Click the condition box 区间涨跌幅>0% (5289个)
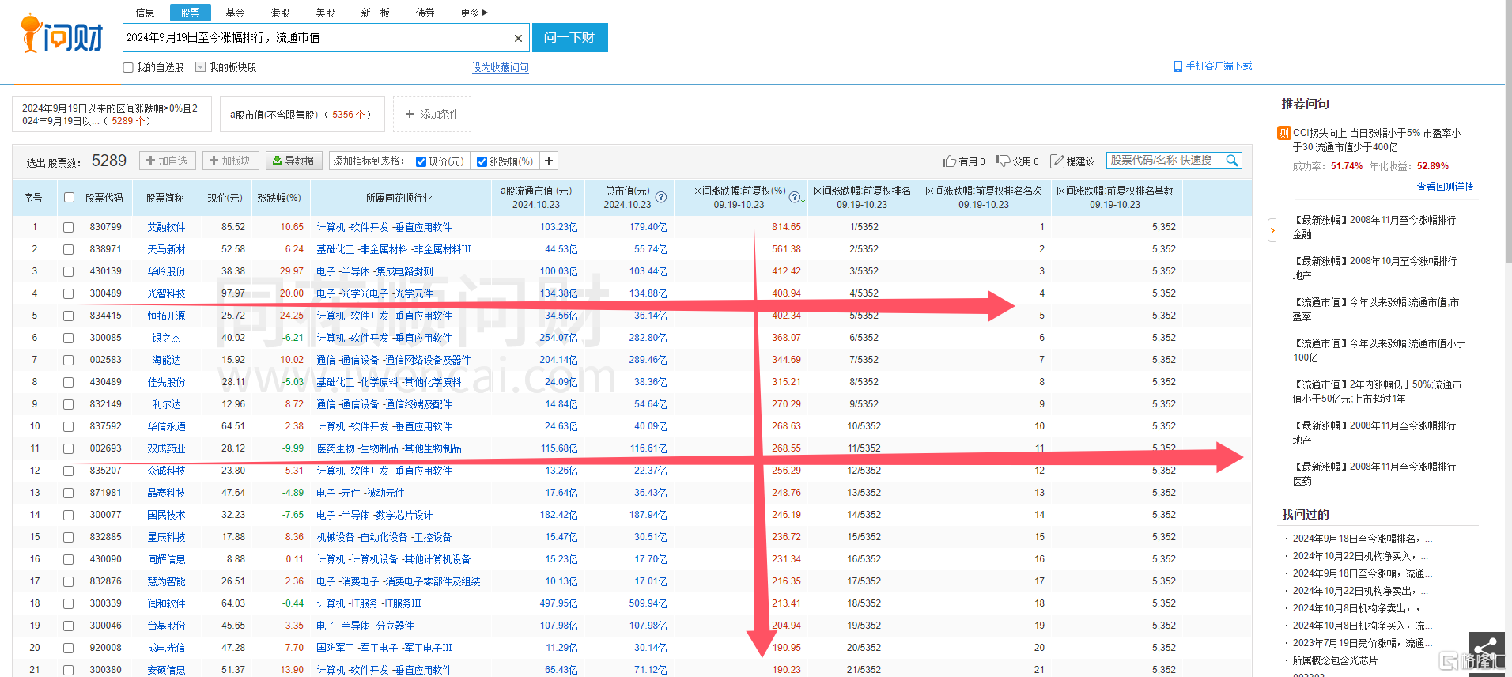This screenshot has width=1512, height=677. [x=112, y=114]
